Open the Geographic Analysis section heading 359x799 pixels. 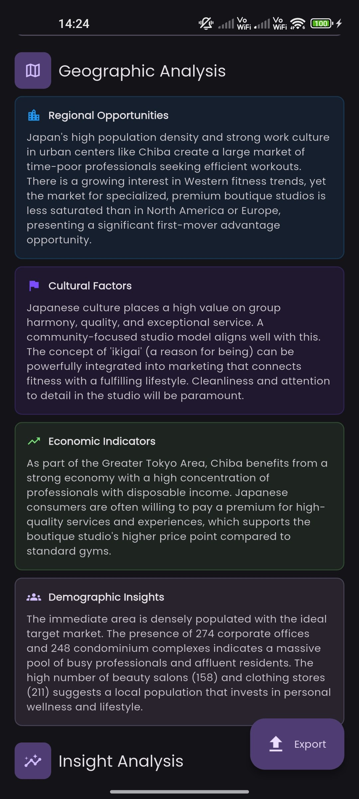tap(142, 71)
